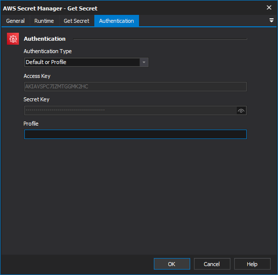
Task: Reveal secret key with eye icon
Action: point(241,111)
